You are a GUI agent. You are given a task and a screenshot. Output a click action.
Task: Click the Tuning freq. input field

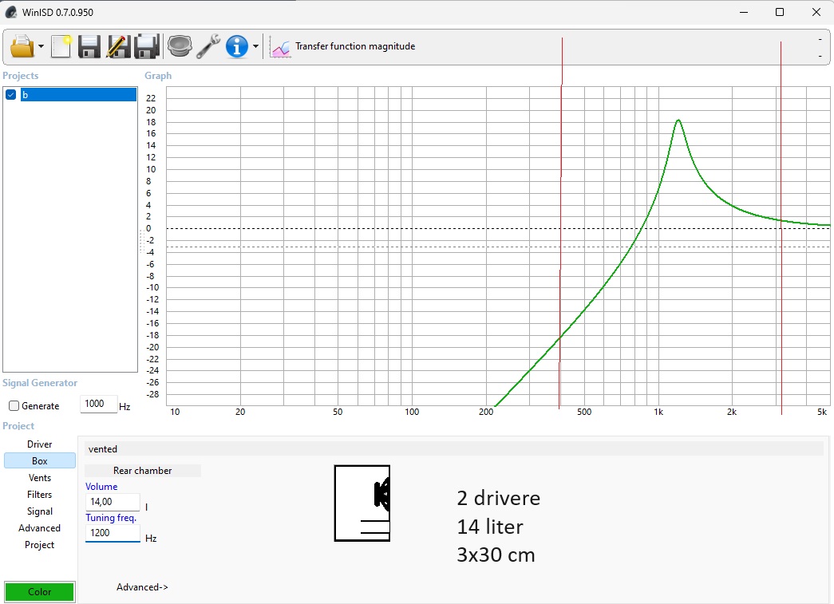(113, 534)
